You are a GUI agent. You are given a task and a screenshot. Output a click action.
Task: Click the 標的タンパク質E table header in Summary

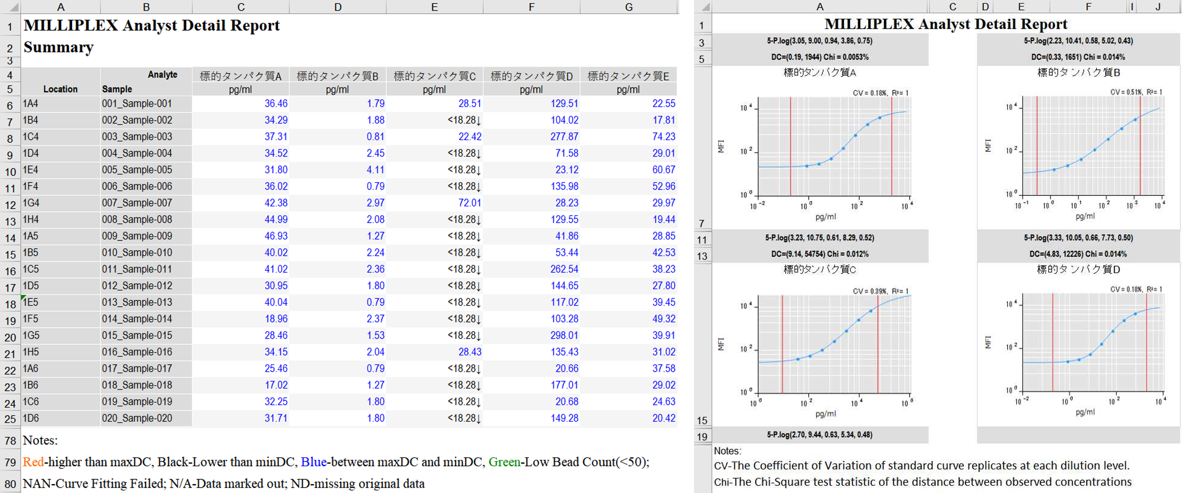628,76
